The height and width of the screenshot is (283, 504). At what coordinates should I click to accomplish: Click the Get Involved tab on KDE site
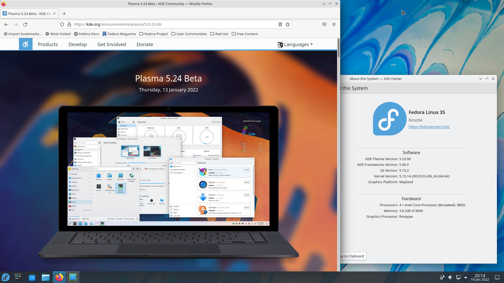112,44
